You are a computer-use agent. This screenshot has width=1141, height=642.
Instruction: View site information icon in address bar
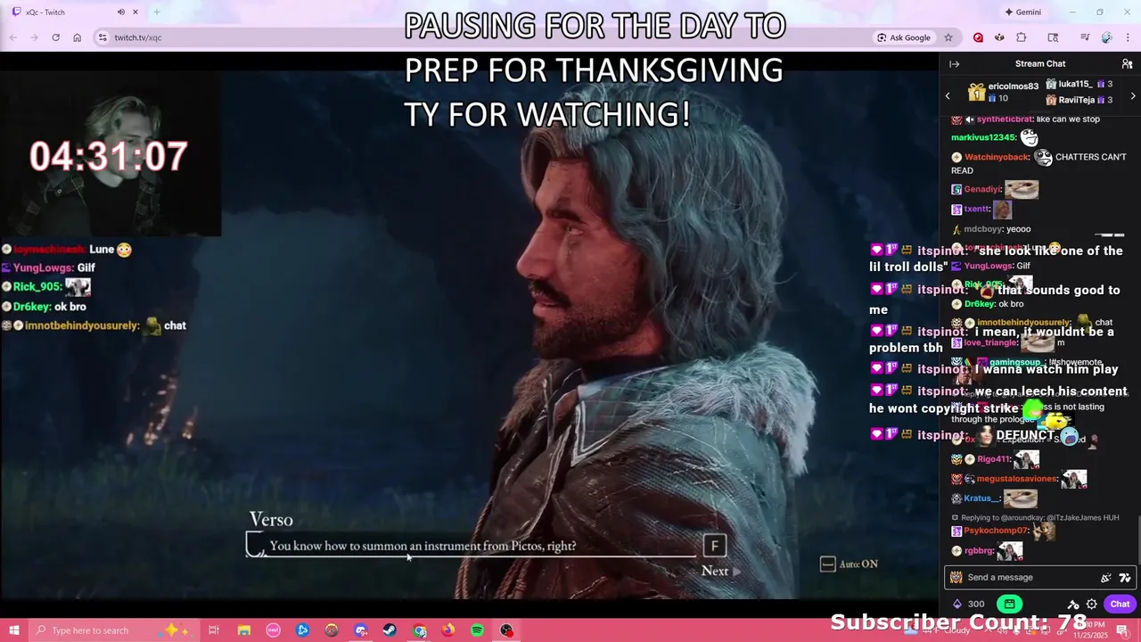pyautogui.click(x=103, y=37)
